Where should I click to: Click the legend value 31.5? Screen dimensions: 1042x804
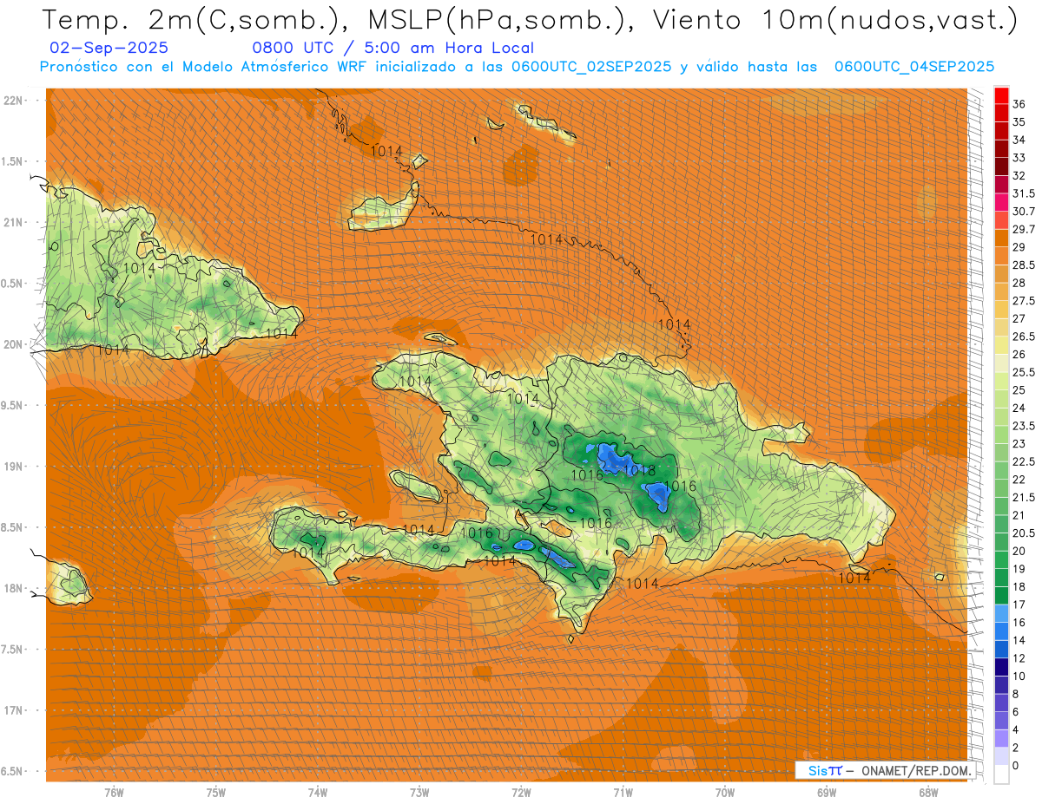1024,193
